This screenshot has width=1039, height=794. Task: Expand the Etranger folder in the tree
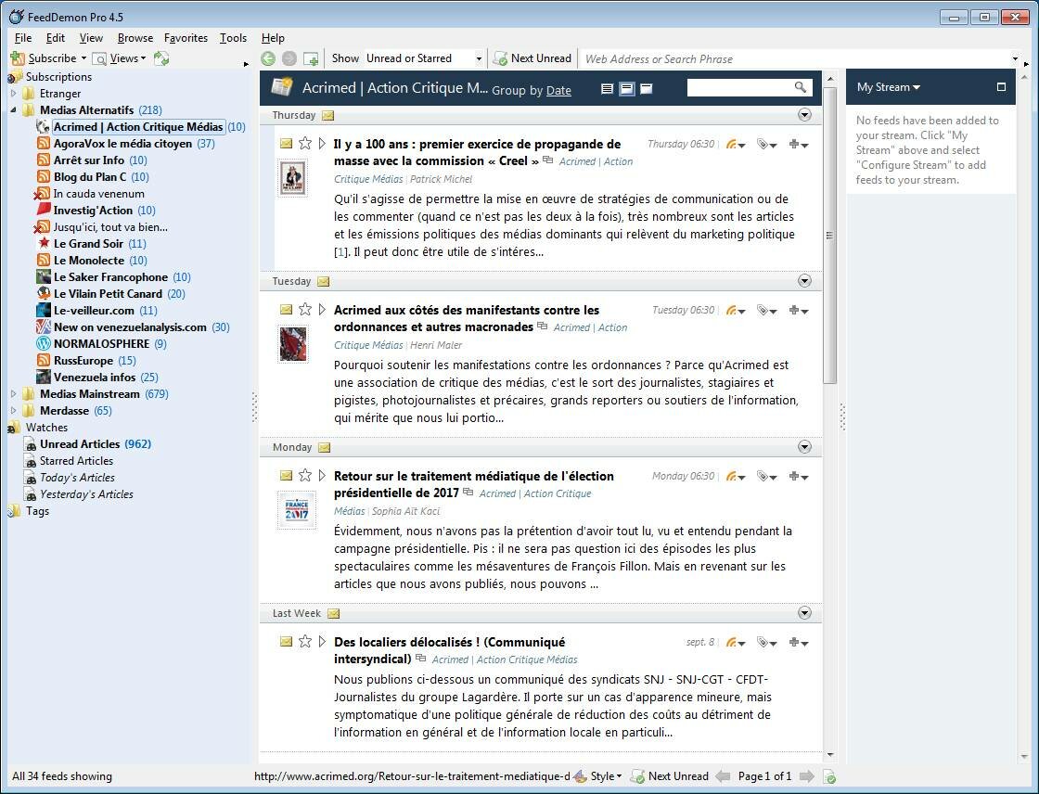13,94
